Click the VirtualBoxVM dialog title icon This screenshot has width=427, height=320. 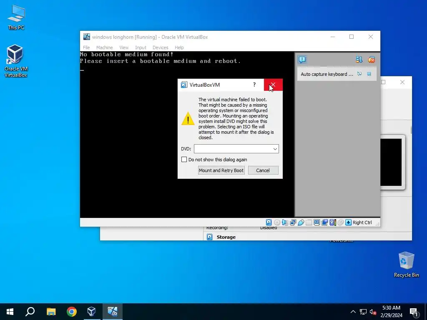(184, 85)
